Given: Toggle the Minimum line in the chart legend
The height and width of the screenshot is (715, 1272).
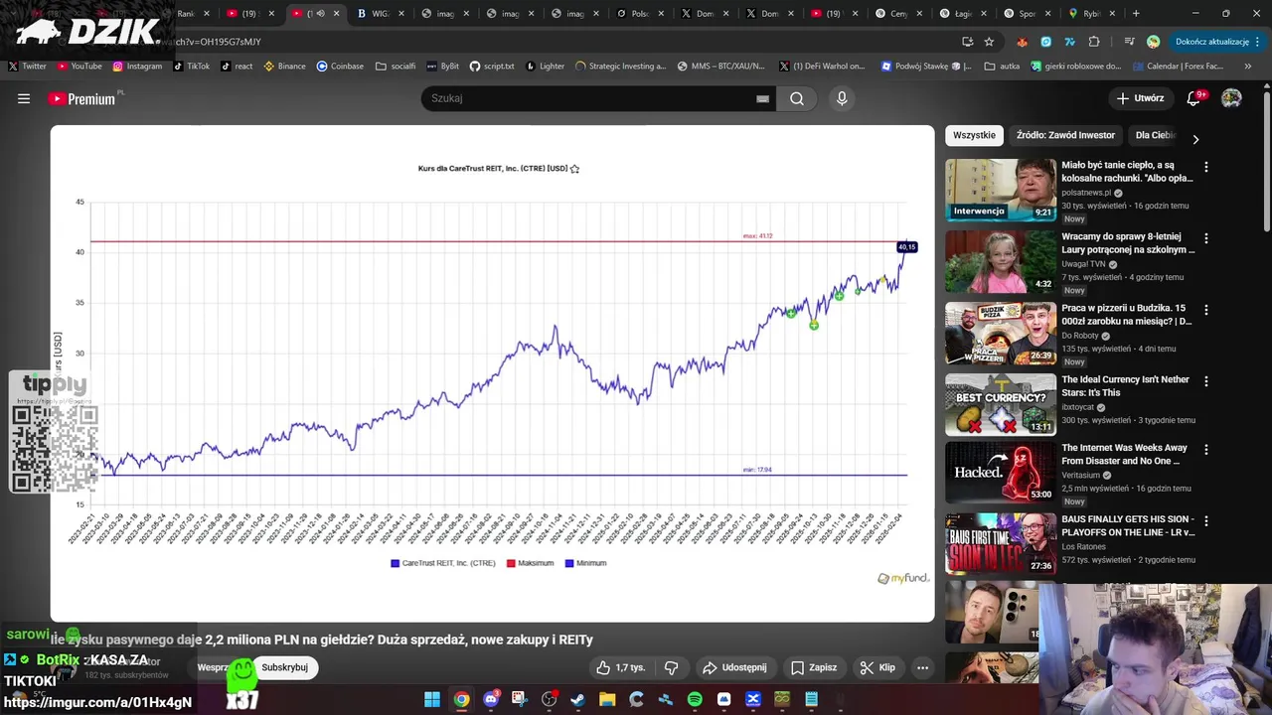Looking at the screenshot, I should point(585,563).
